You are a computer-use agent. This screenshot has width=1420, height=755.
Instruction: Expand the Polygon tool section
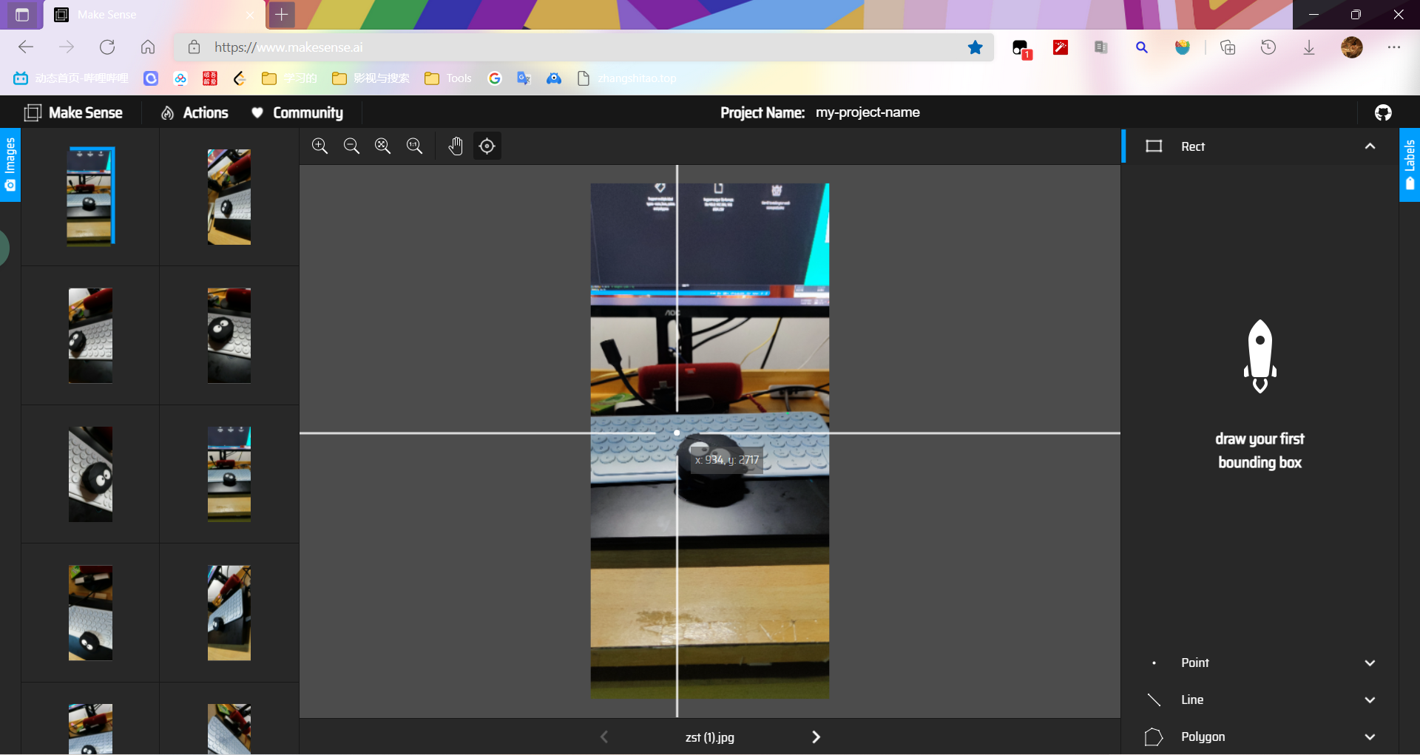(1370, 737)
